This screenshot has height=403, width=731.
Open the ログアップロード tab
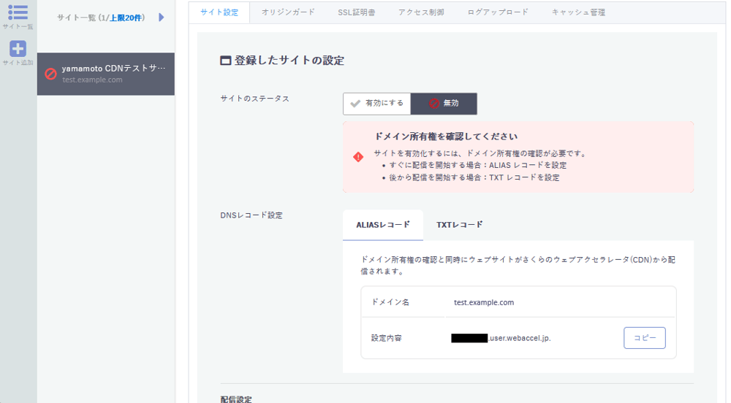coord(498,12)
